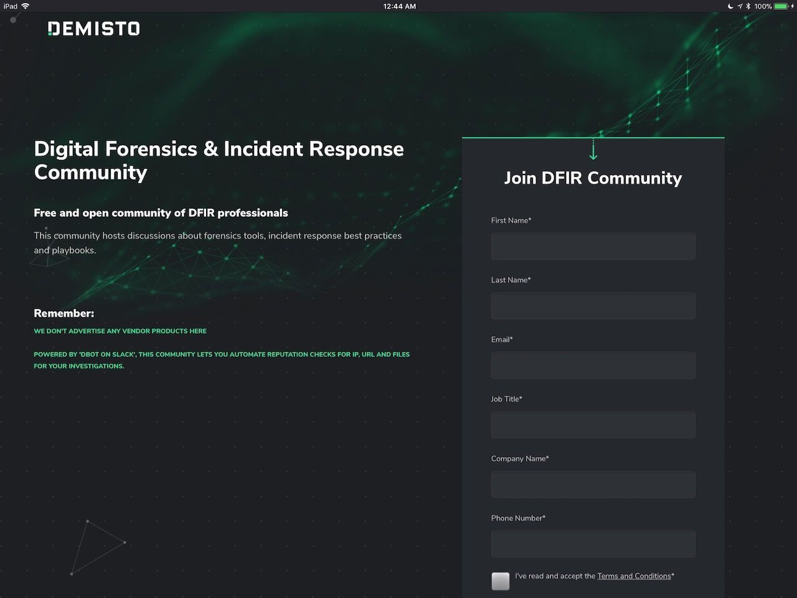Screen dimensions: 797x598
Task: Click the Demisto logo
Action: pyautogui.click(x=94, y=29)
